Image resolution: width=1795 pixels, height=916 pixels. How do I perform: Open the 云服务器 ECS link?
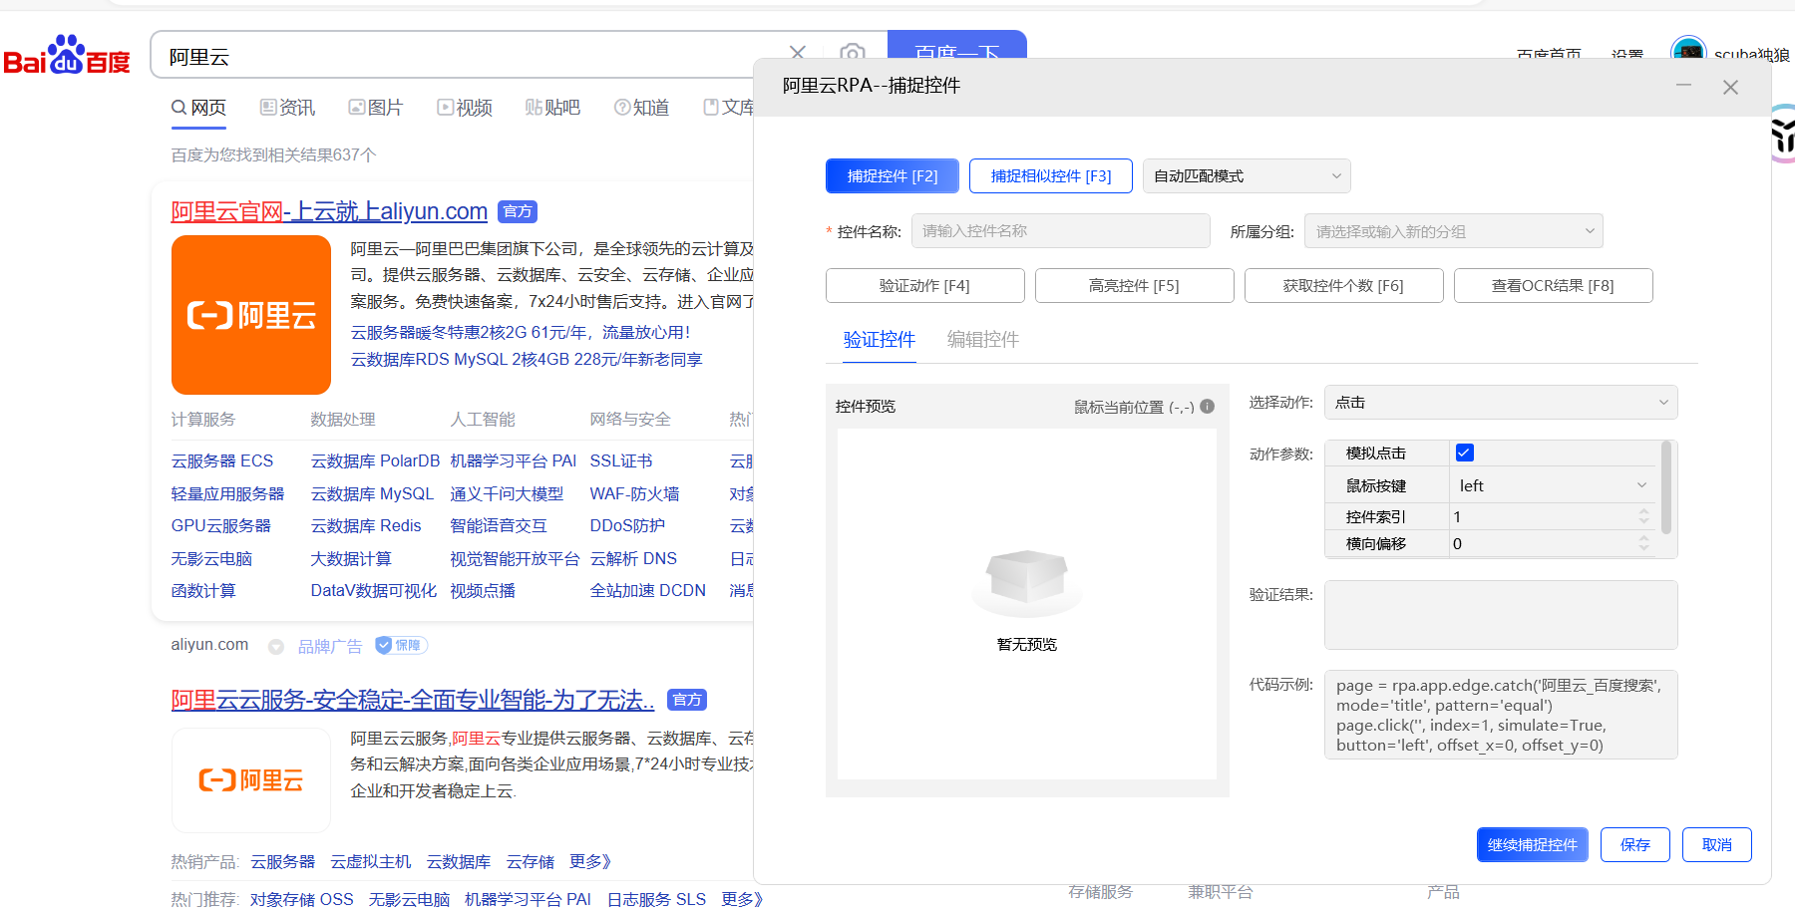coord(222,461)
